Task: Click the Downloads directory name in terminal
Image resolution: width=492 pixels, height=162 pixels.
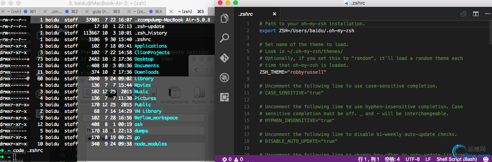Action: 147,72
